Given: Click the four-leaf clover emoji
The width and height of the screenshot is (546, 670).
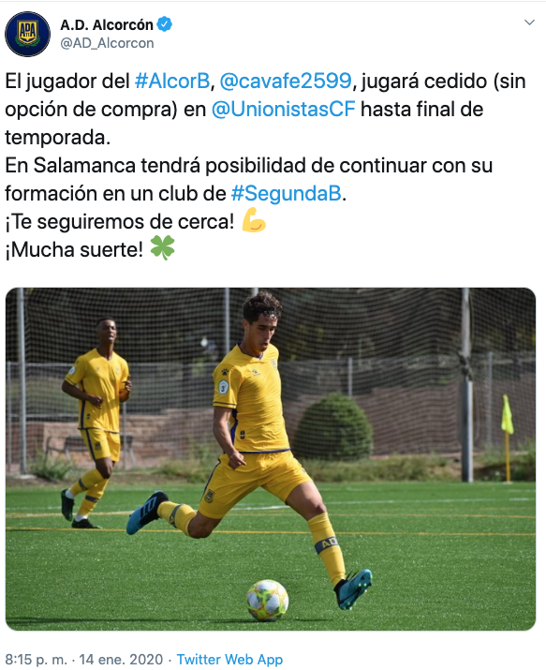Looking at the screenshot, I should point(163,247).
